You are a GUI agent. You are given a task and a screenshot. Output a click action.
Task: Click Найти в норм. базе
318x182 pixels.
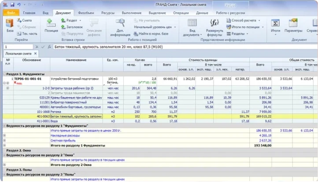(x=151, y=33)
